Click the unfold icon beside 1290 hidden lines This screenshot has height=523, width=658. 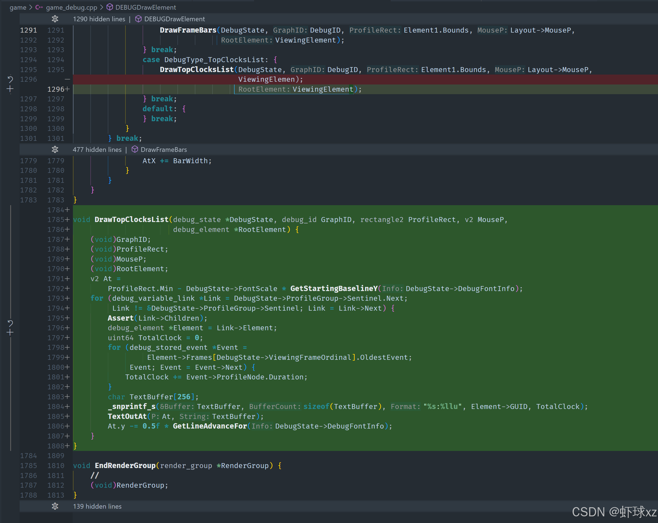[x=55, y=19]
